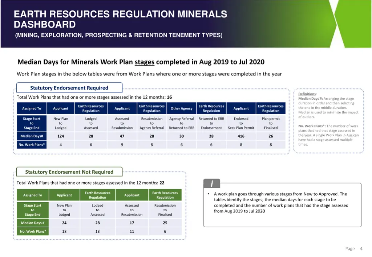
Task: Click the Resubmission to Agency Referral cell
Action: [152, 123]
